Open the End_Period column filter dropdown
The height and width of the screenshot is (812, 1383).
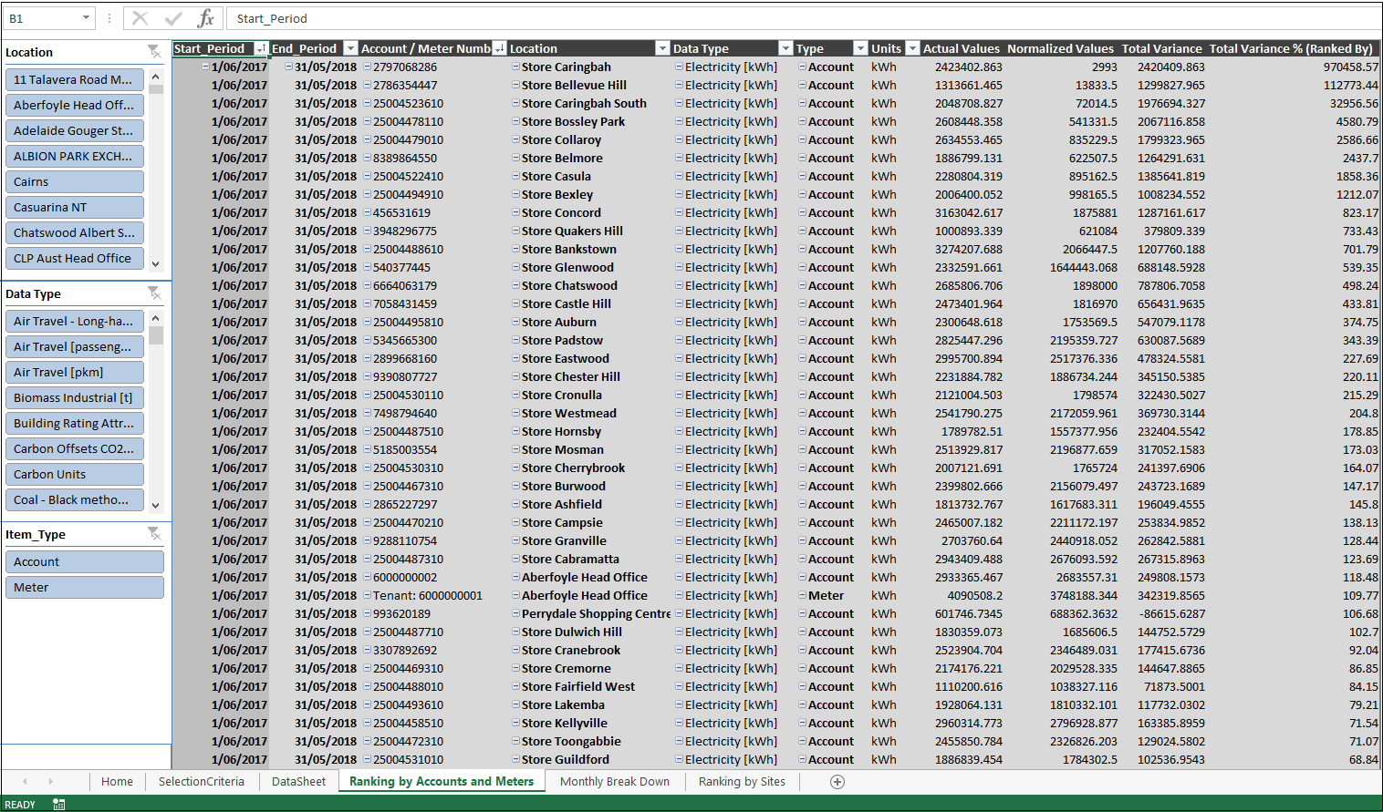pyautogui.click(x=350, y=48)
